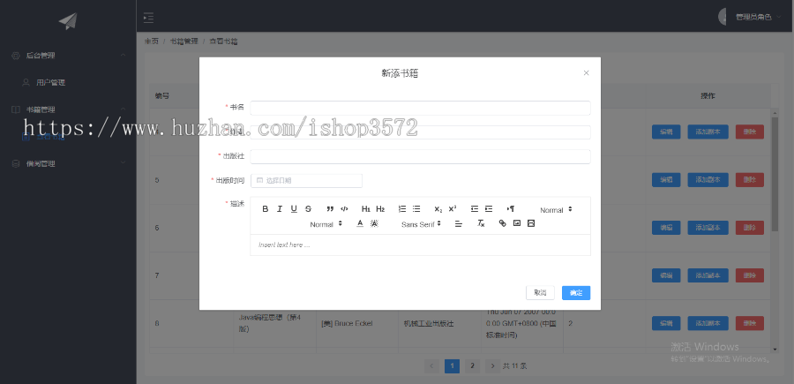Screen dimensions: 794x384
Task: Switch text direction with the paragraph icon
Action: click(511, 208)
